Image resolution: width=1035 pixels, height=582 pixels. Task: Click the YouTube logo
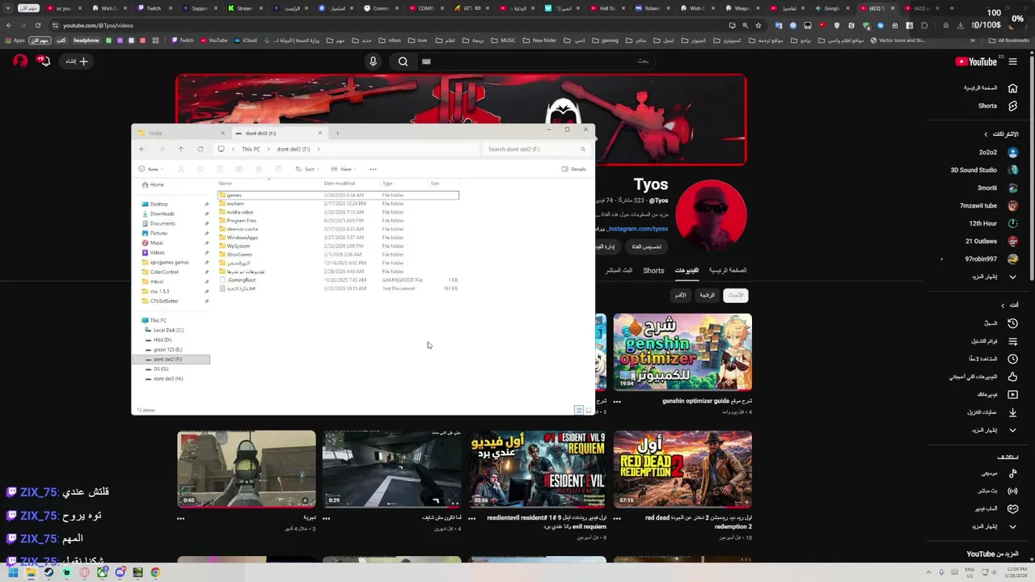pyautogui.click(x=976, y=61)
